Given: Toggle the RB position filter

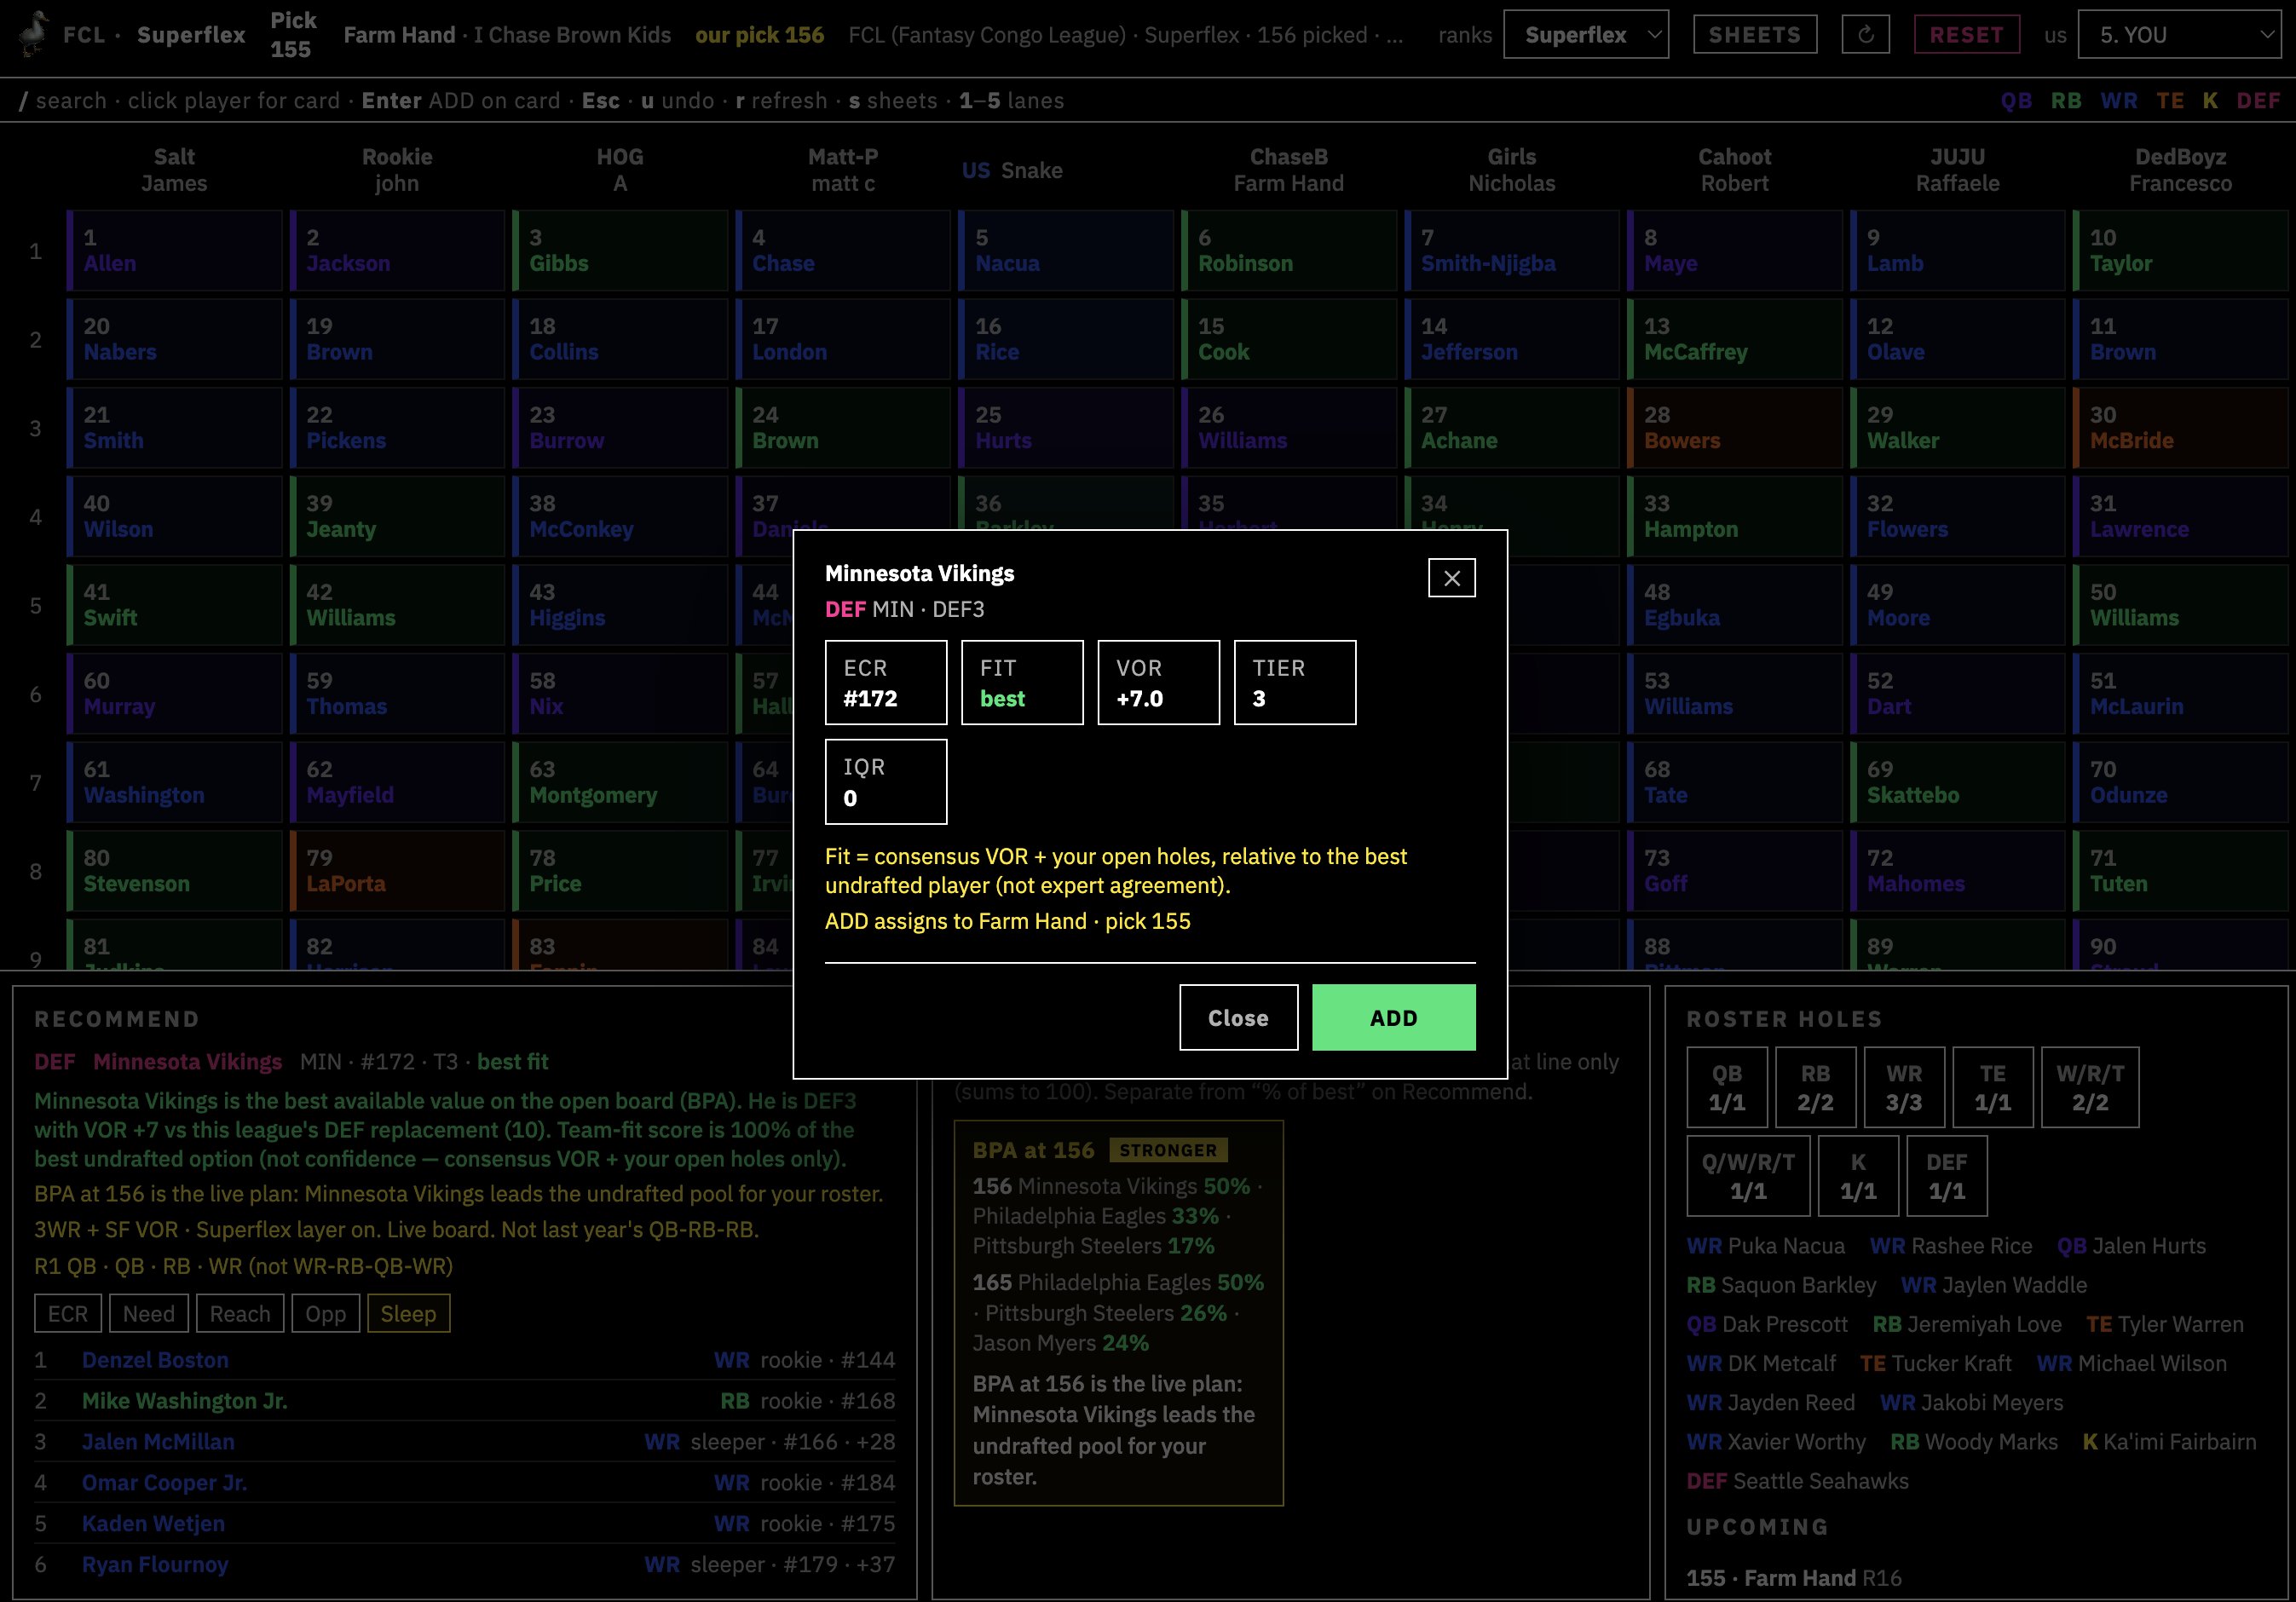Looking at the screenshot, I should [2066, 101].
